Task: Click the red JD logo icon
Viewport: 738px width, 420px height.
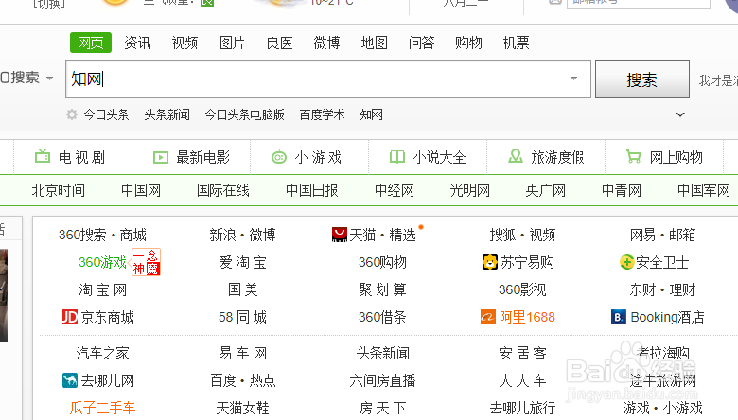Action: 70,317
